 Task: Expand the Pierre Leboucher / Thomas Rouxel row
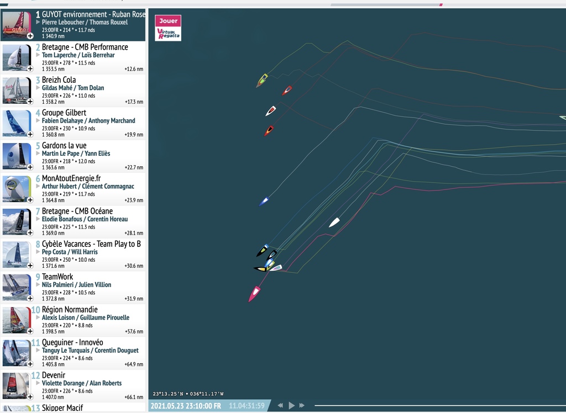click(x=38, y=22)
